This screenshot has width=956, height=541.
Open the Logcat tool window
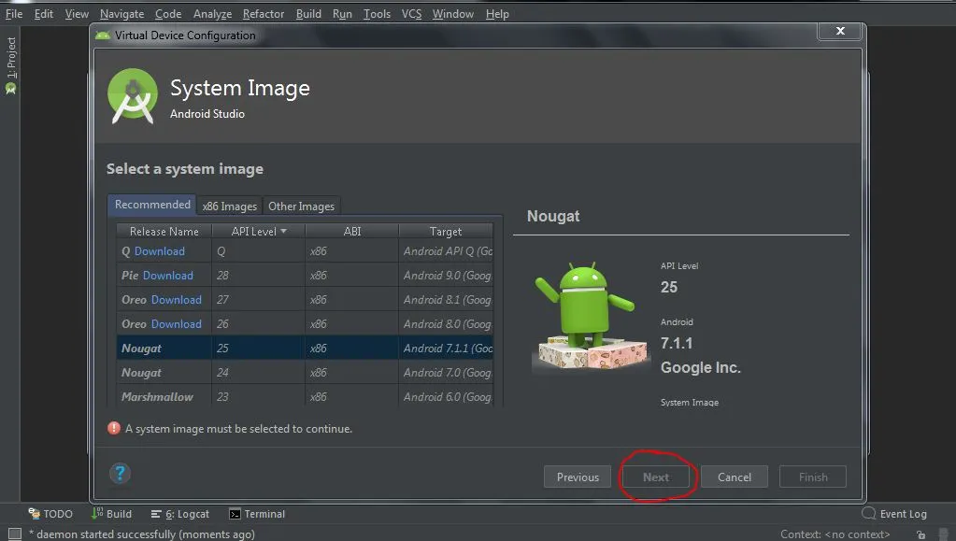click(x=180, y=514)
